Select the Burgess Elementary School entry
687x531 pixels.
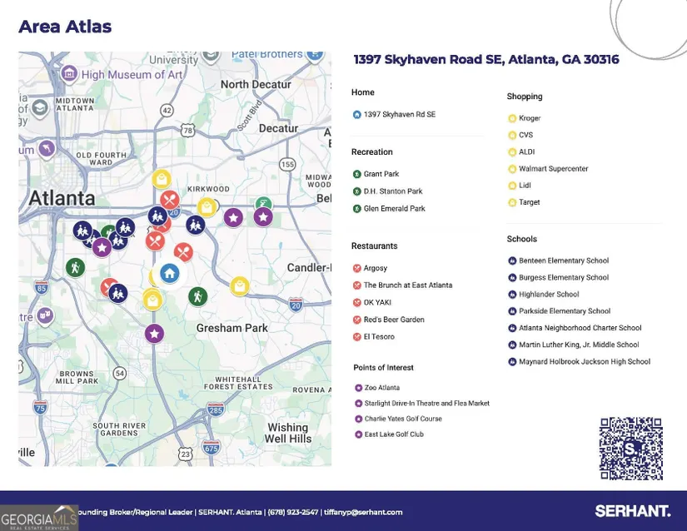click(x=558, y=277)
